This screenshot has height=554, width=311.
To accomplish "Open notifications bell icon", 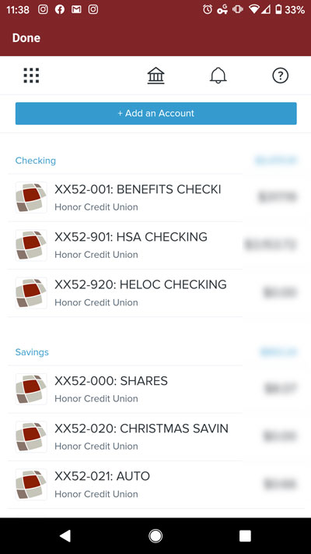I will [218, 76].
